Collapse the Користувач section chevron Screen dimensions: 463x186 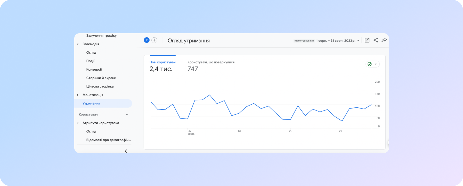tap(127, 115)
